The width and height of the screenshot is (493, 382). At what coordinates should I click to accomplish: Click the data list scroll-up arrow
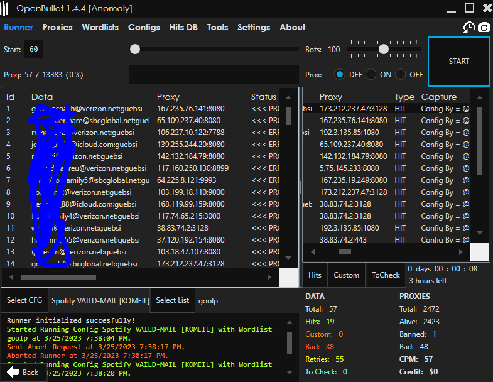(x=288, y=97)
